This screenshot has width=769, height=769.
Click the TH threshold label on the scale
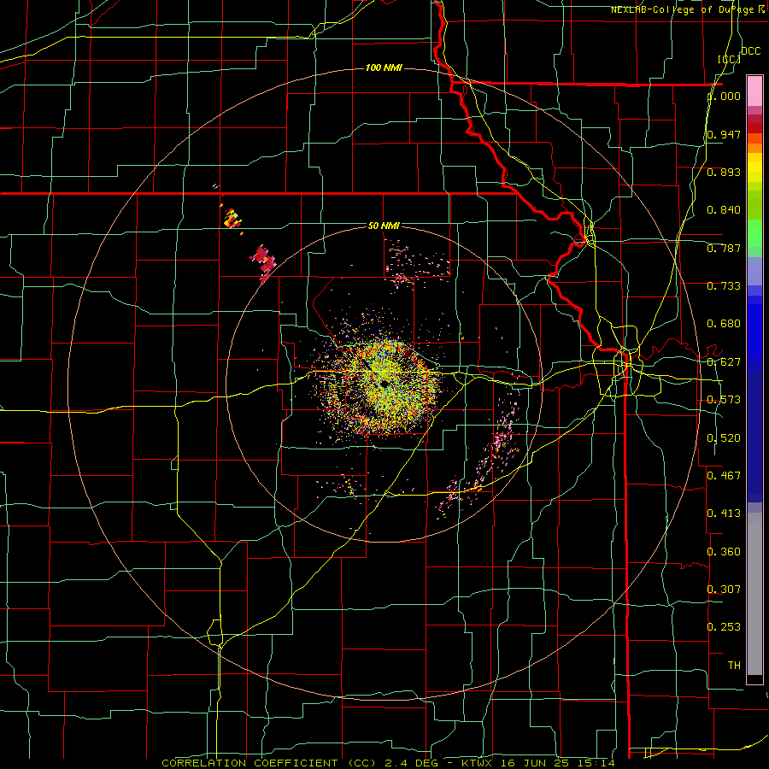tap(734, 666)
